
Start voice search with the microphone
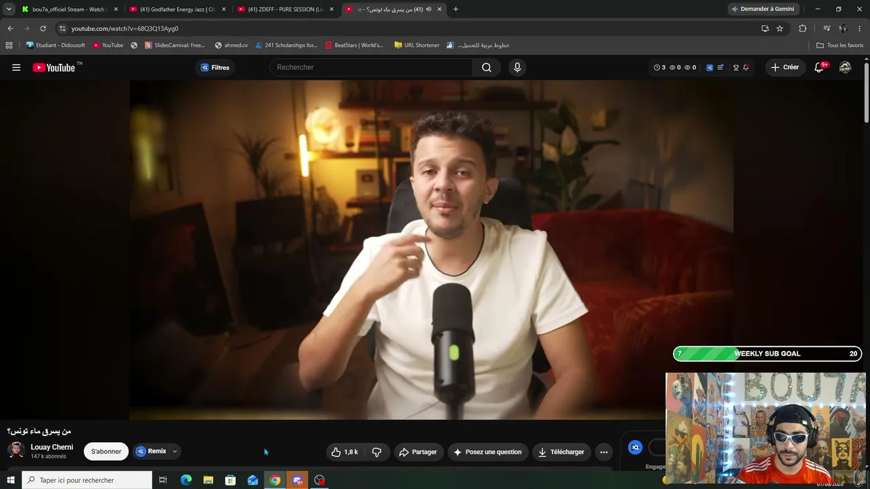click(517, 67)
